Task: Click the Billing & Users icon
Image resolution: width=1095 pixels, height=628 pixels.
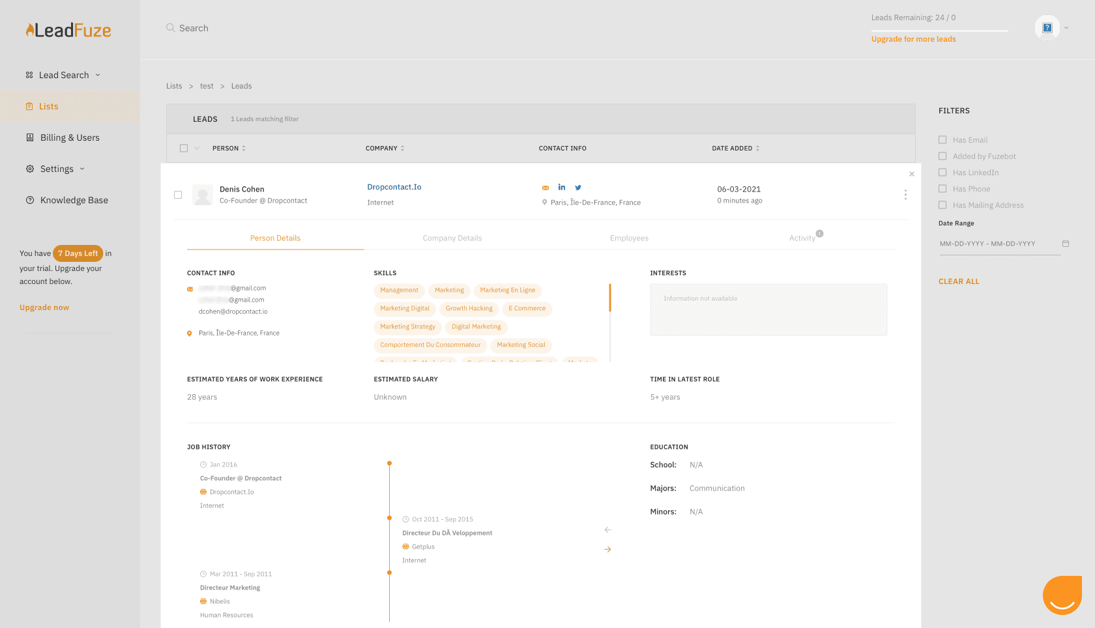Action: point(30,137)
